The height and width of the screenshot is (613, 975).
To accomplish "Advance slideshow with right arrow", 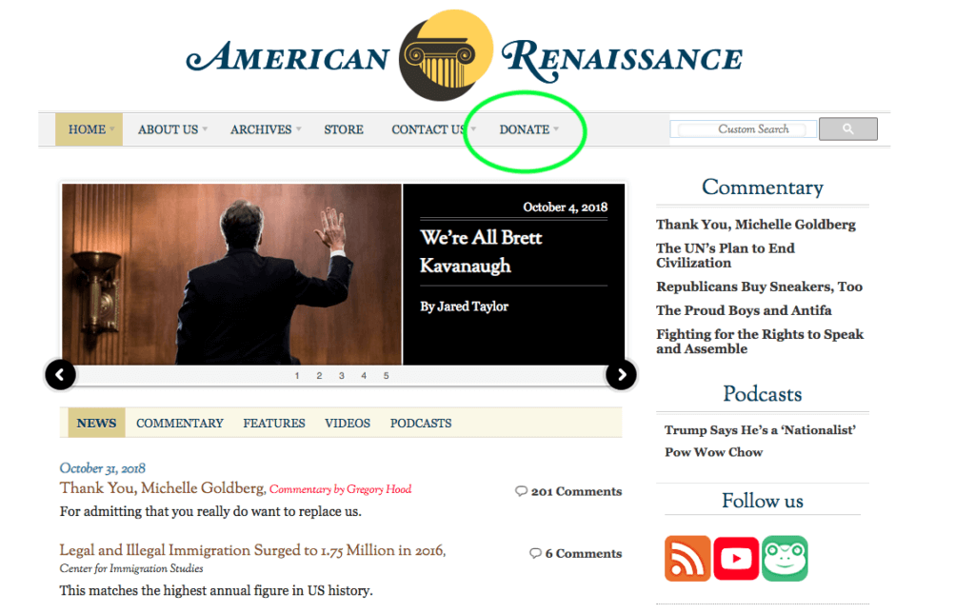I will pyautogui.click(x=621, y=375).
